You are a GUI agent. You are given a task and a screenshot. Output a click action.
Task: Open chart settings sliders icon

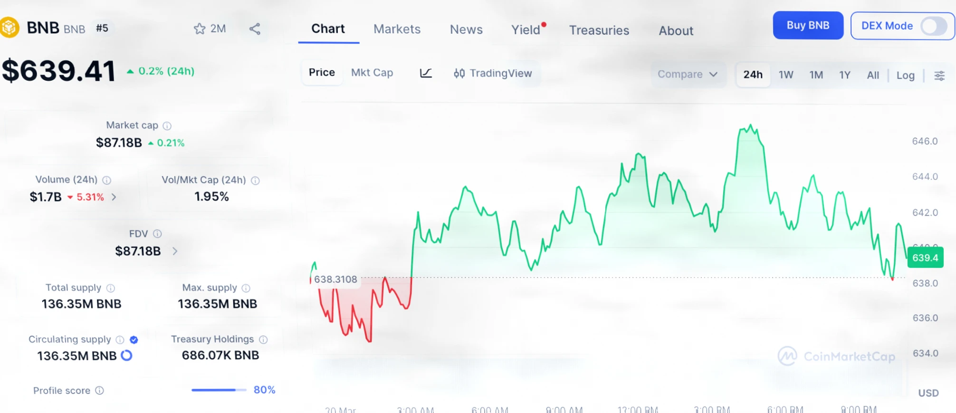(939, 76)
